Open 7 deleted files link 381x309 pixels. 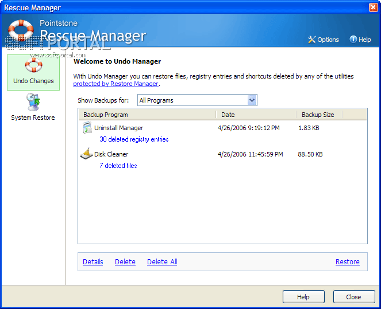[118, 166]
